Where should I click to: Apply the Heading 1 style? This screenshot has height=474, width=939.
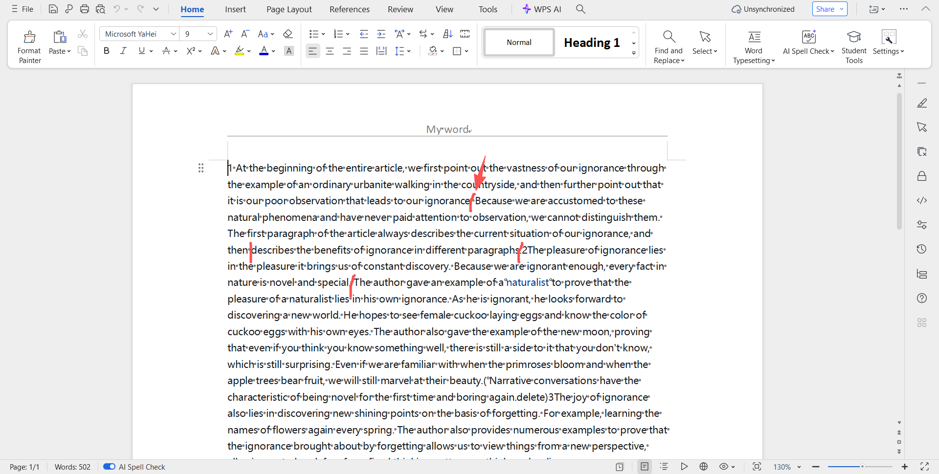tap(592, 43)
